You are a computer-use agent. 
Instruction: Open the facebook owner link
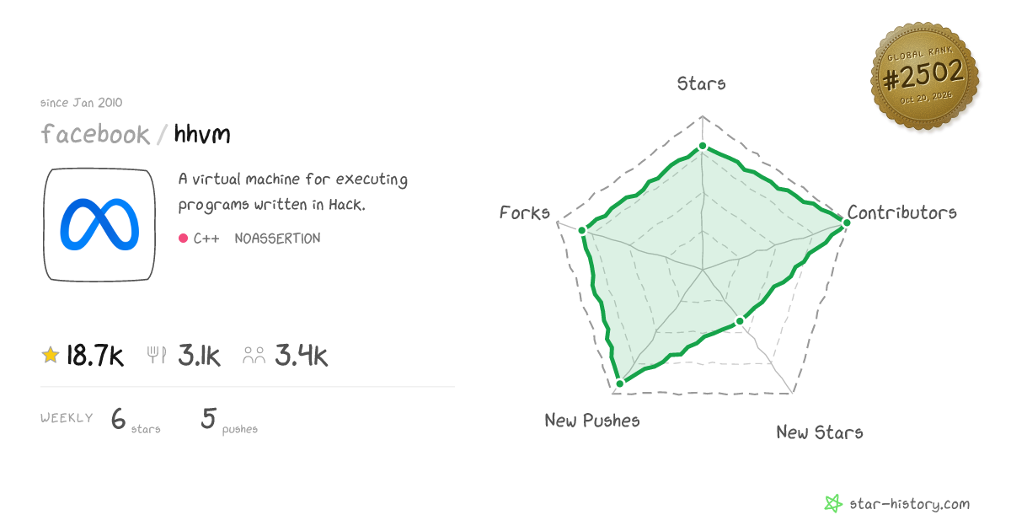pyautogui.click(x=95, y=134)
